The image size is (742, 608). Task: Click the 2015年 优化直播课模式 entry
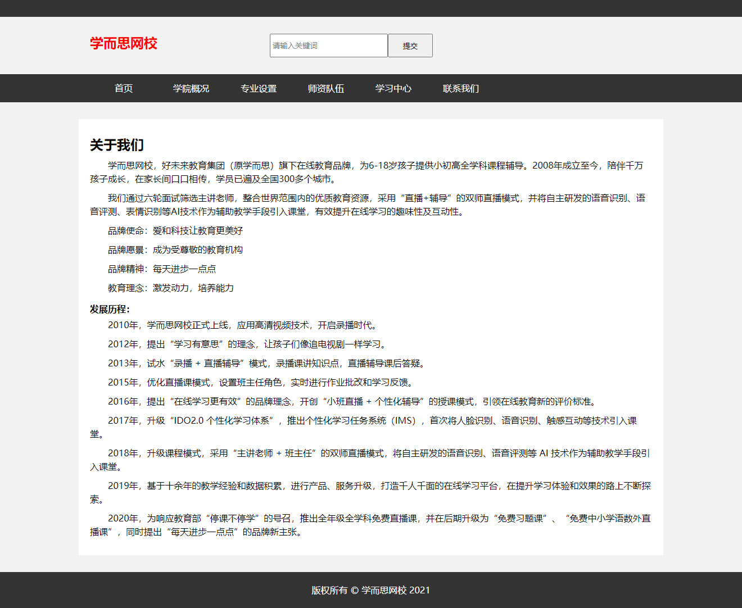point(262,382)
